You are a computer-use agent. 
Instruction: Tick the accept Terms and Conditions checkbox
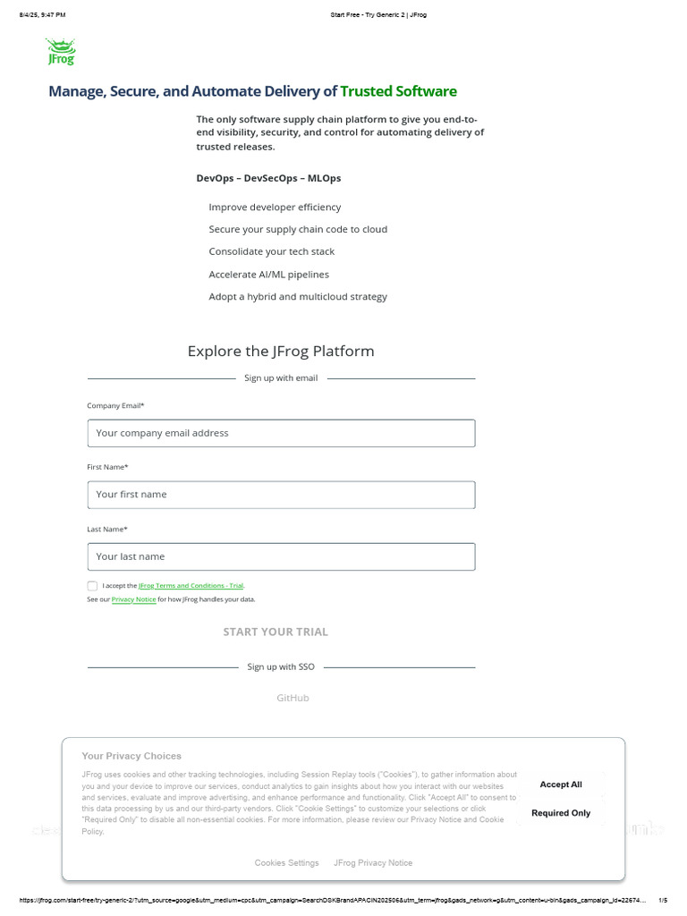click(92, 586)
